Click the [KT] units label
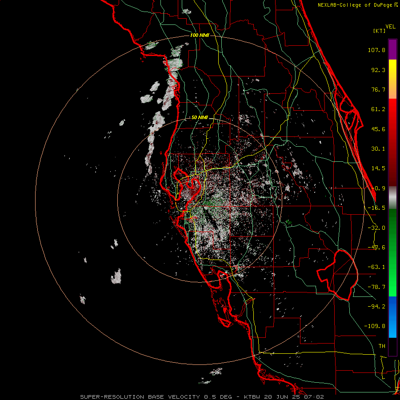400x400 pixels. pyautogui.click(x=379, y=31)
